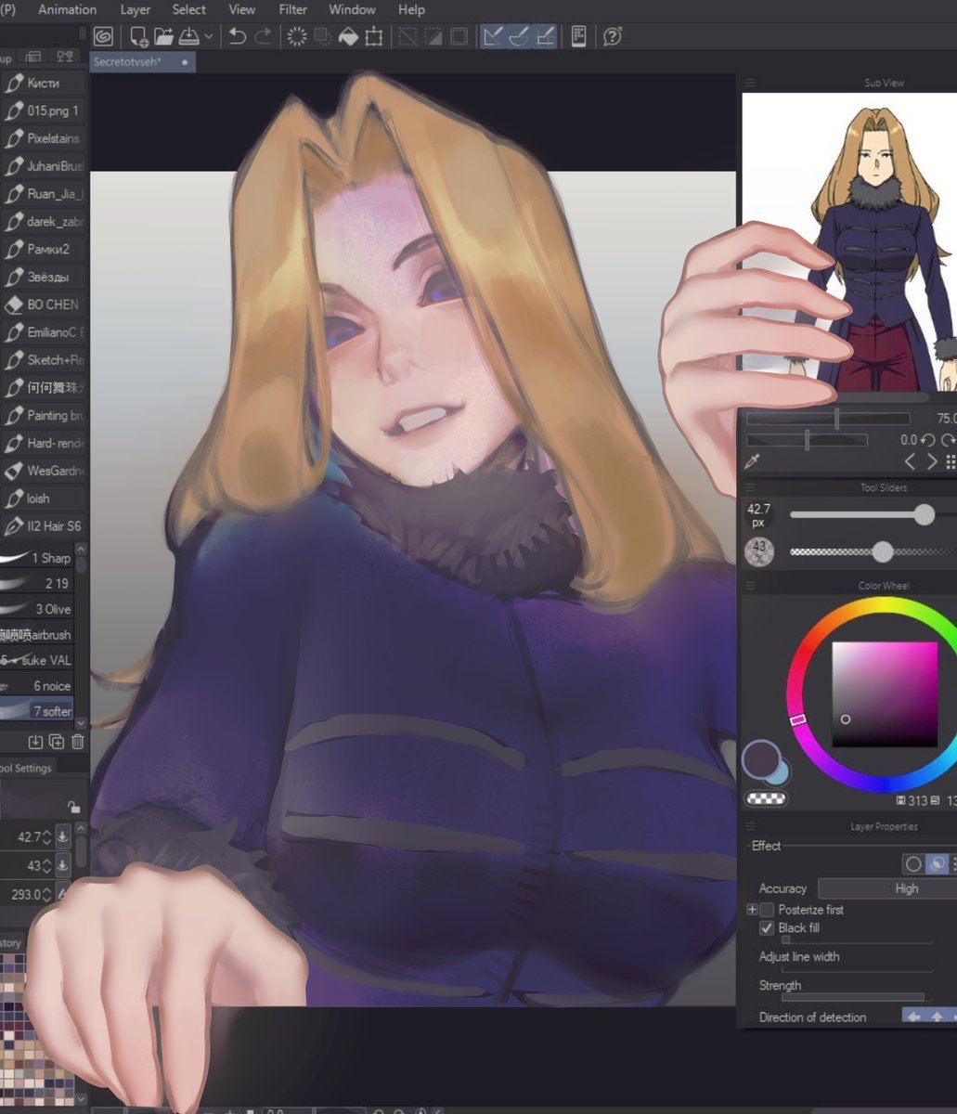Select the main drawing color swatch
The image size is (957, 1114).
(761, 759)
